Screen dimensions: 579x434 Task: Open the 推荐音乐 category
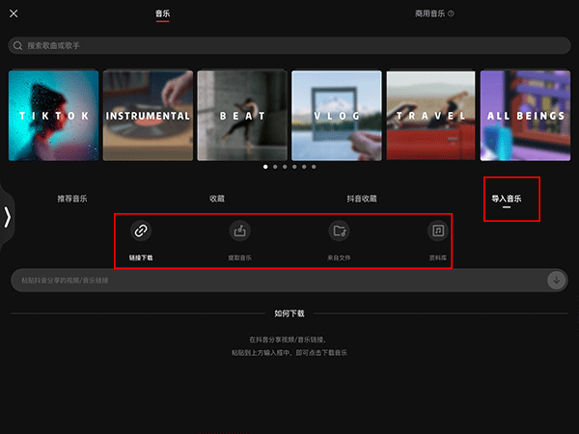pyautogui.click(x=71, y=199)
